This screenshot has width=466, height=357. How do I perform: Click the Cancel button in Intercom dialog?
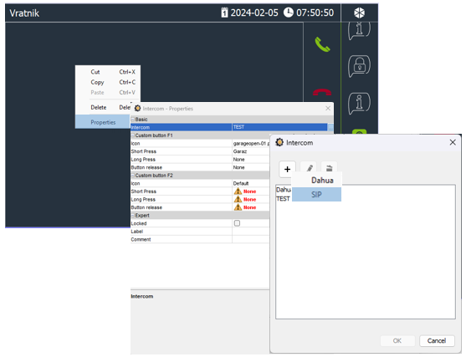point(437,340)
